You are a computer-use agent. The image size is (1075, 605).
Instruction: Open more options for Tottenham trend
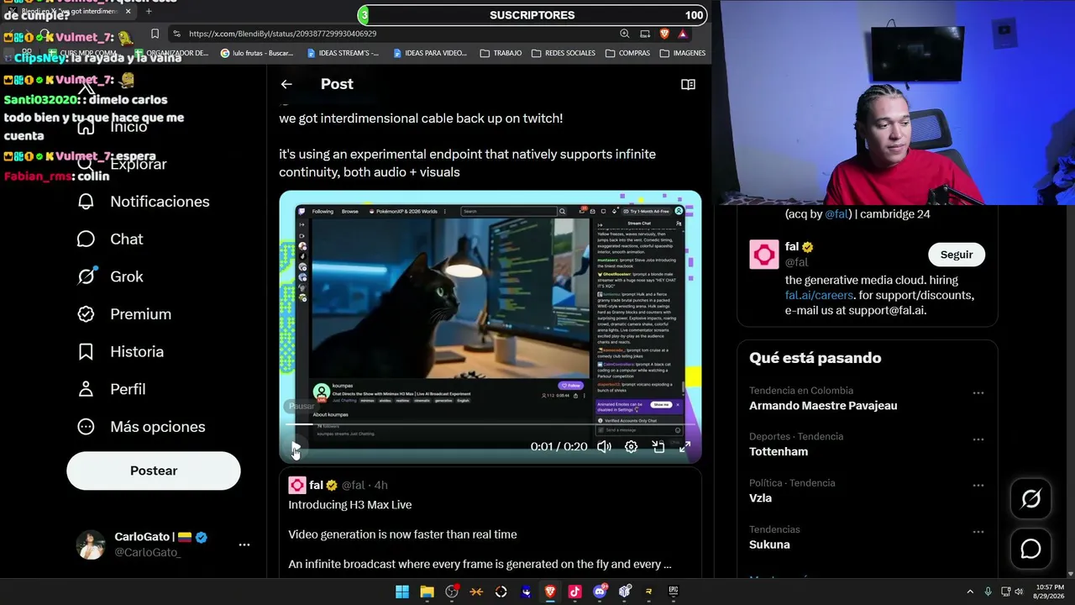tap(978, 439)
